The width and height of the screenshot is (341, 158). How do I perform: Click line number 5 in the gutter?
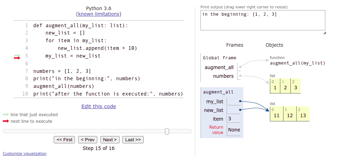[x=26, y=56]
